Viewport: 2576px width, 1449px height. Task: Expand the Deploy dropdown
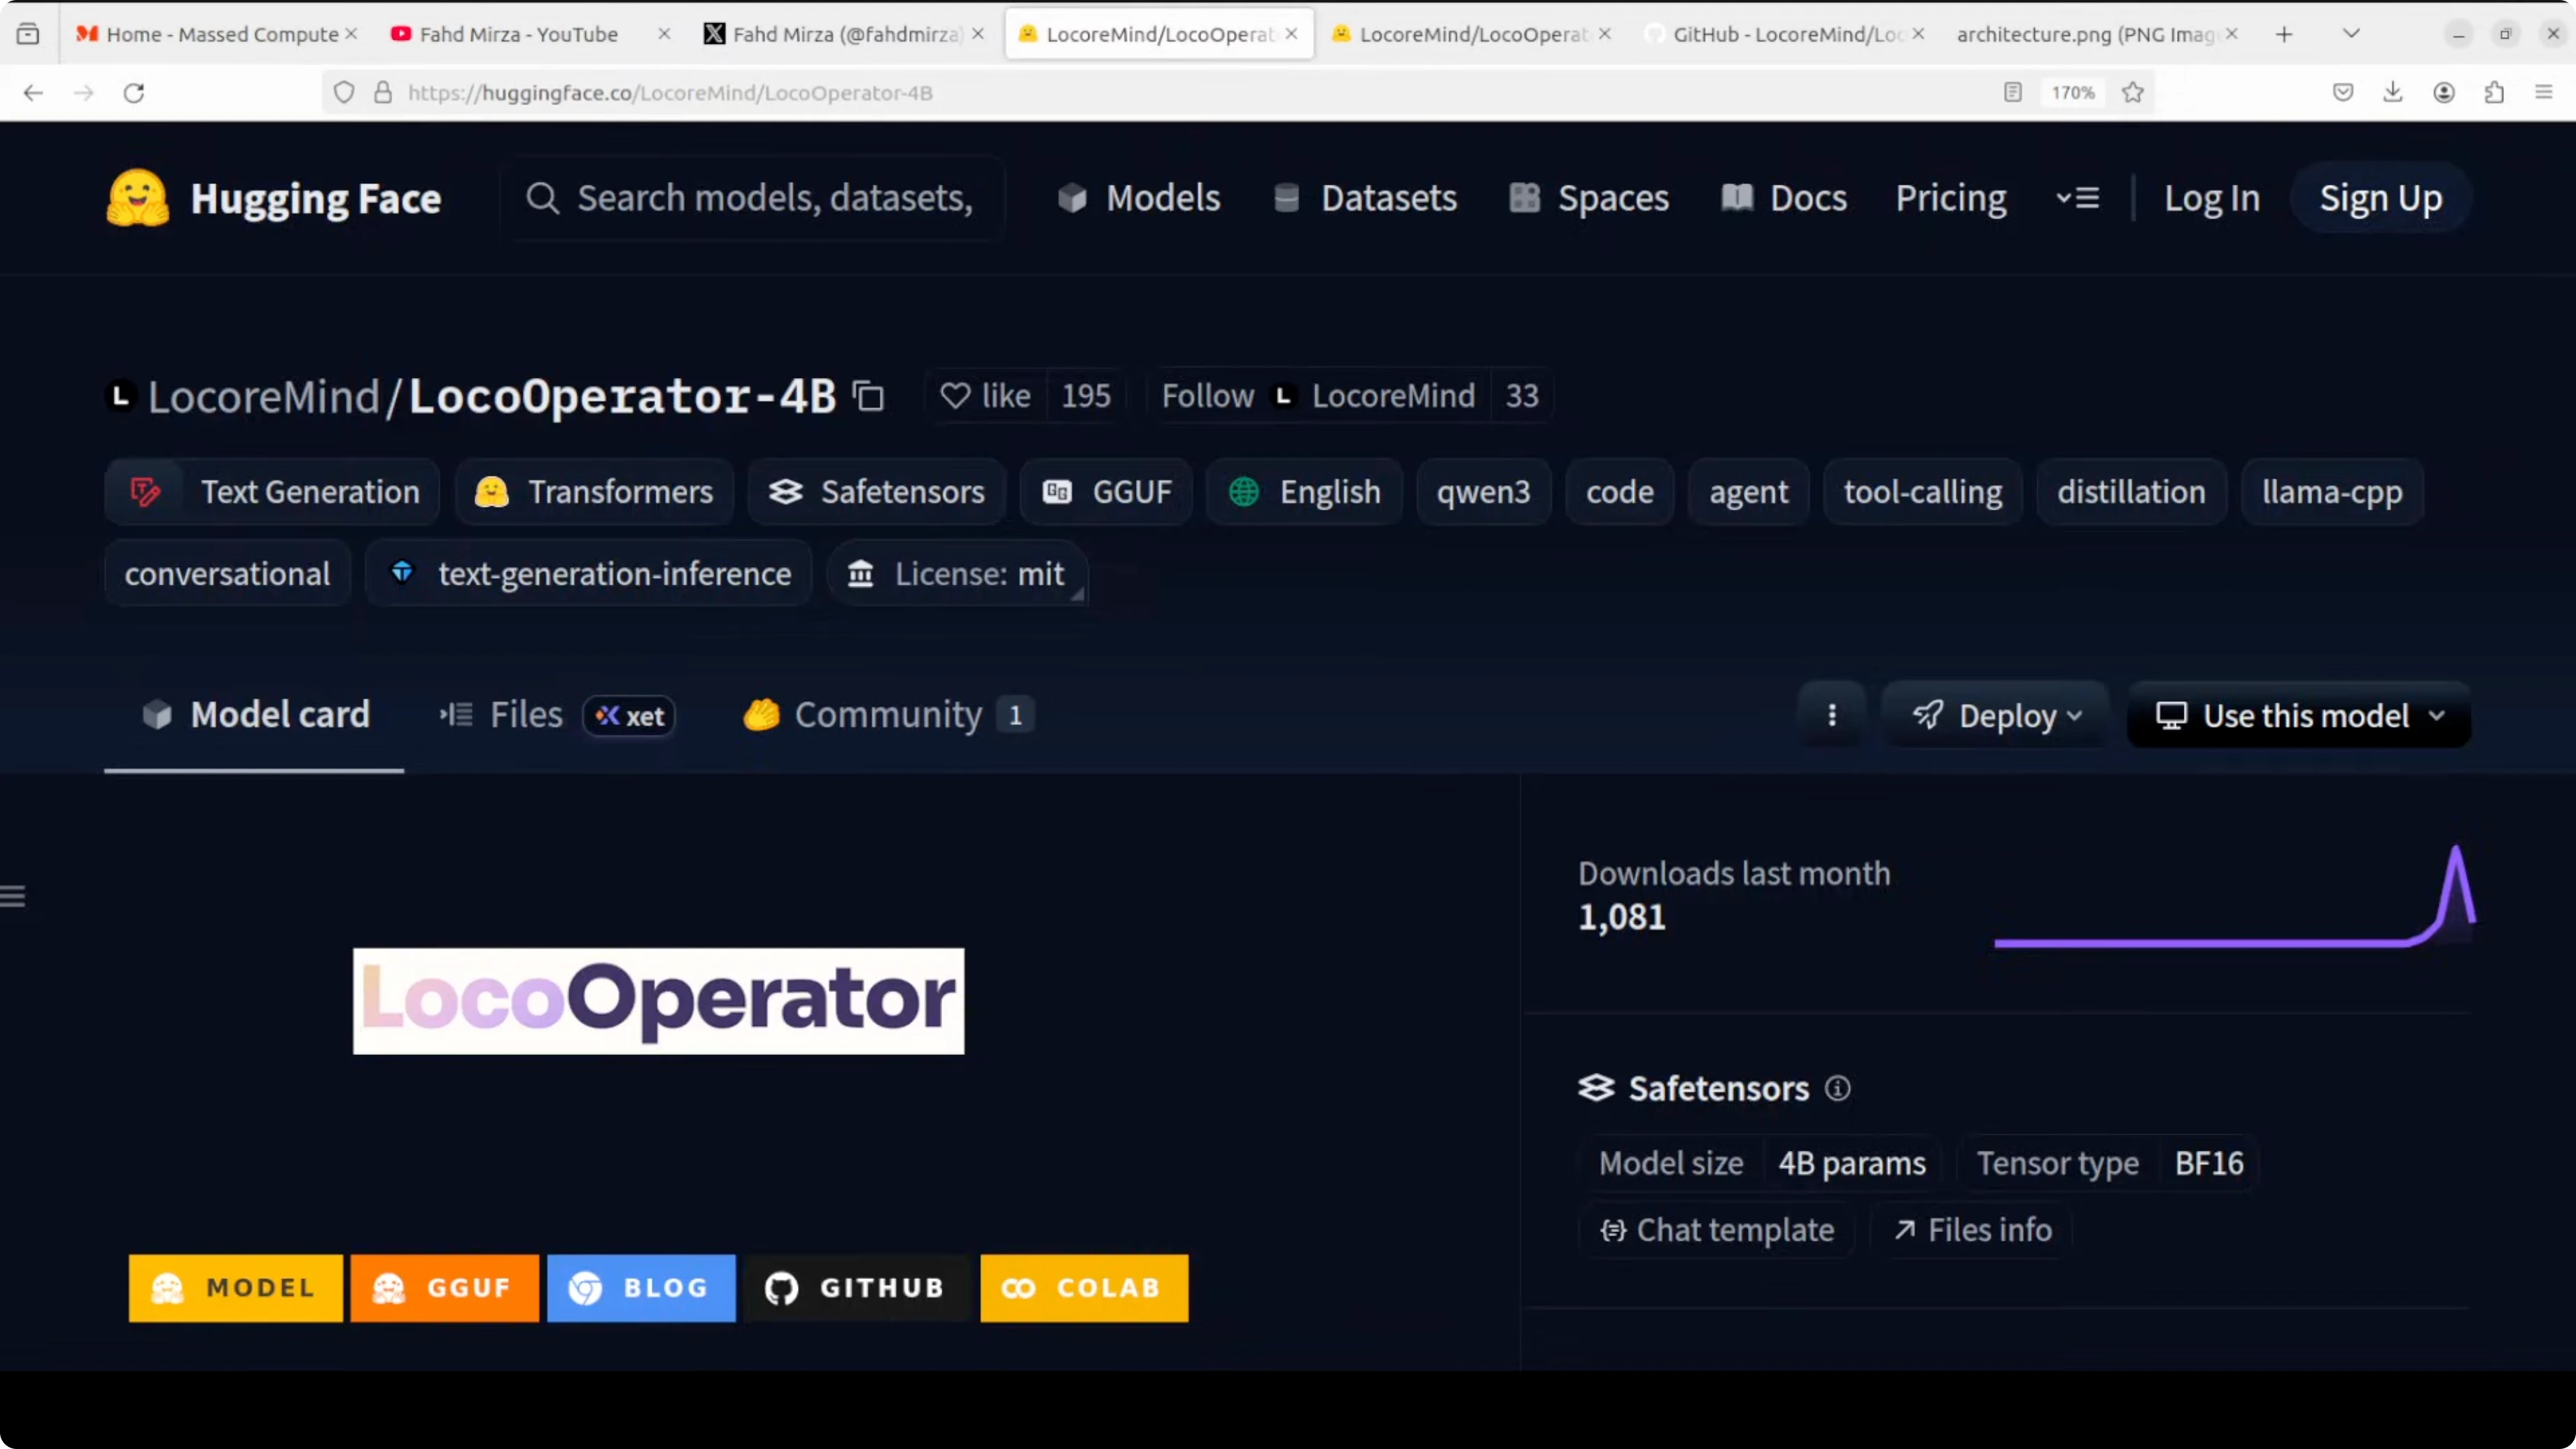coord(1997,715)
